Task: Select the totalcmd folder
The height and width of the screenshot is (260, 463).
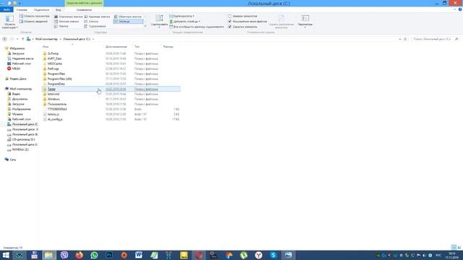Action: tap(54, 94)
